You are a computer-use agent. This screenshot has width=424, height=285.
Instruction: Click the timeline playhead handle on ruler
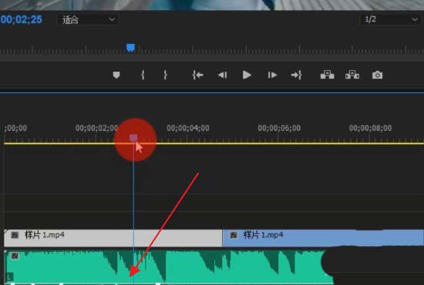pos(133,138)
